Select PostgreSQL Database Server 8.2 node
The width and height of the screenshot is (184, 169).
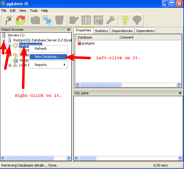pyautogui.click(x=42, y=40)
